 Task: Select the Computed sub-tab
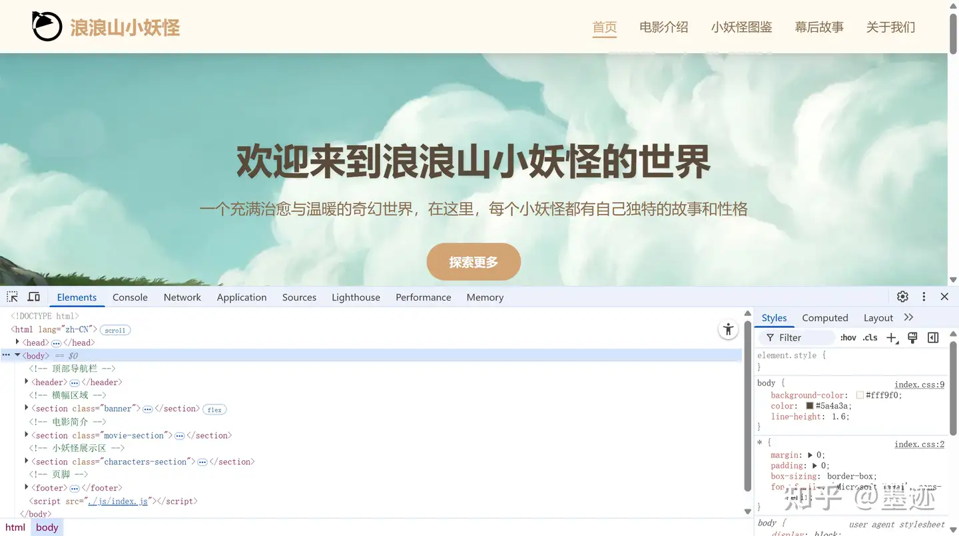(x=825, y=318)
